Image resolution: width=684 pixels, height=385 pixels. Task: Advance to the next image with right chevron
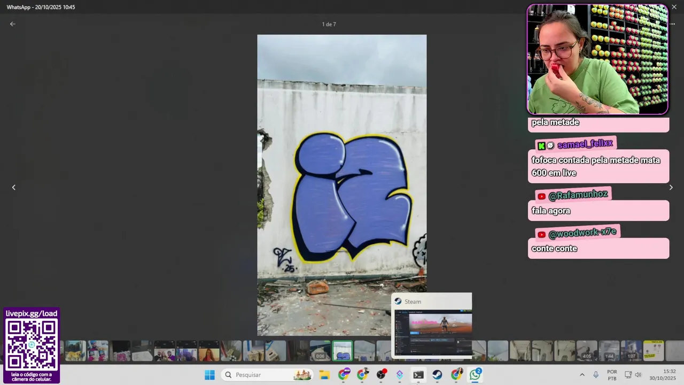click(671, 187)
